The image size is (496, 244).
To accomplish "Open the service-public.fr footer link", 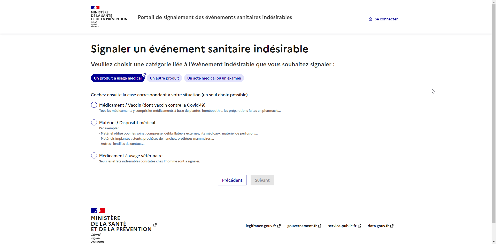I will click(345, 226).
